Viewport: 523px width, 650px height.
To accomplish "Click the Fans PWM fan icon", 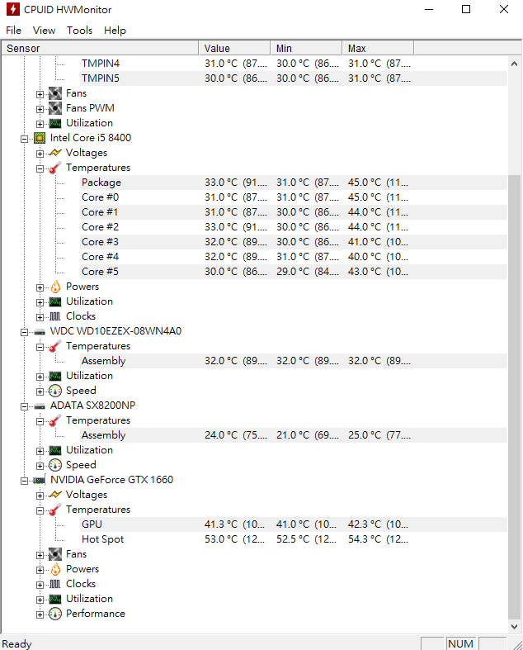I will coord(55,108).
